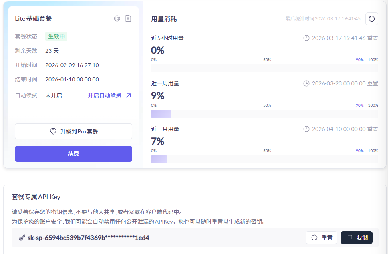
Task: Click the clock icon beside 近一月用量 reset time
Action: pyautogui.click(x=306, y=129)
